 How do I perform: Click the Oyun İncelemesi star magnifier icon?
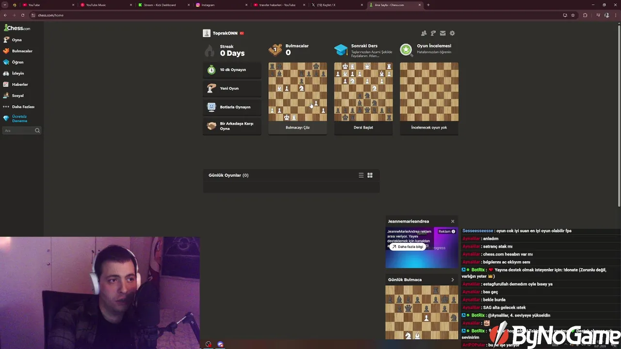coord(407,49)
